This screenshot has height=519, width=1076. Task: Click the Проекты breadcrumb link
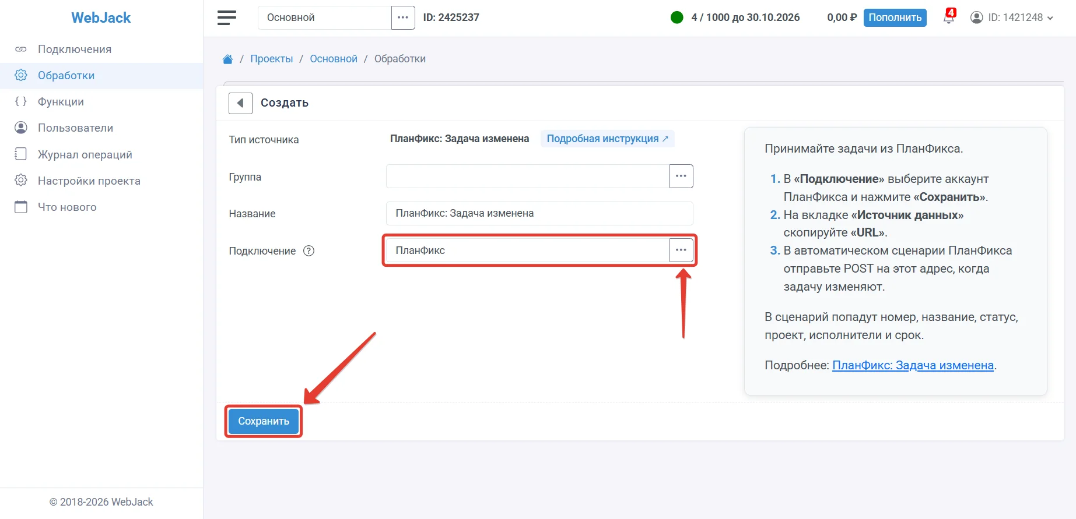pyautogui.click(x=272, y=59)
